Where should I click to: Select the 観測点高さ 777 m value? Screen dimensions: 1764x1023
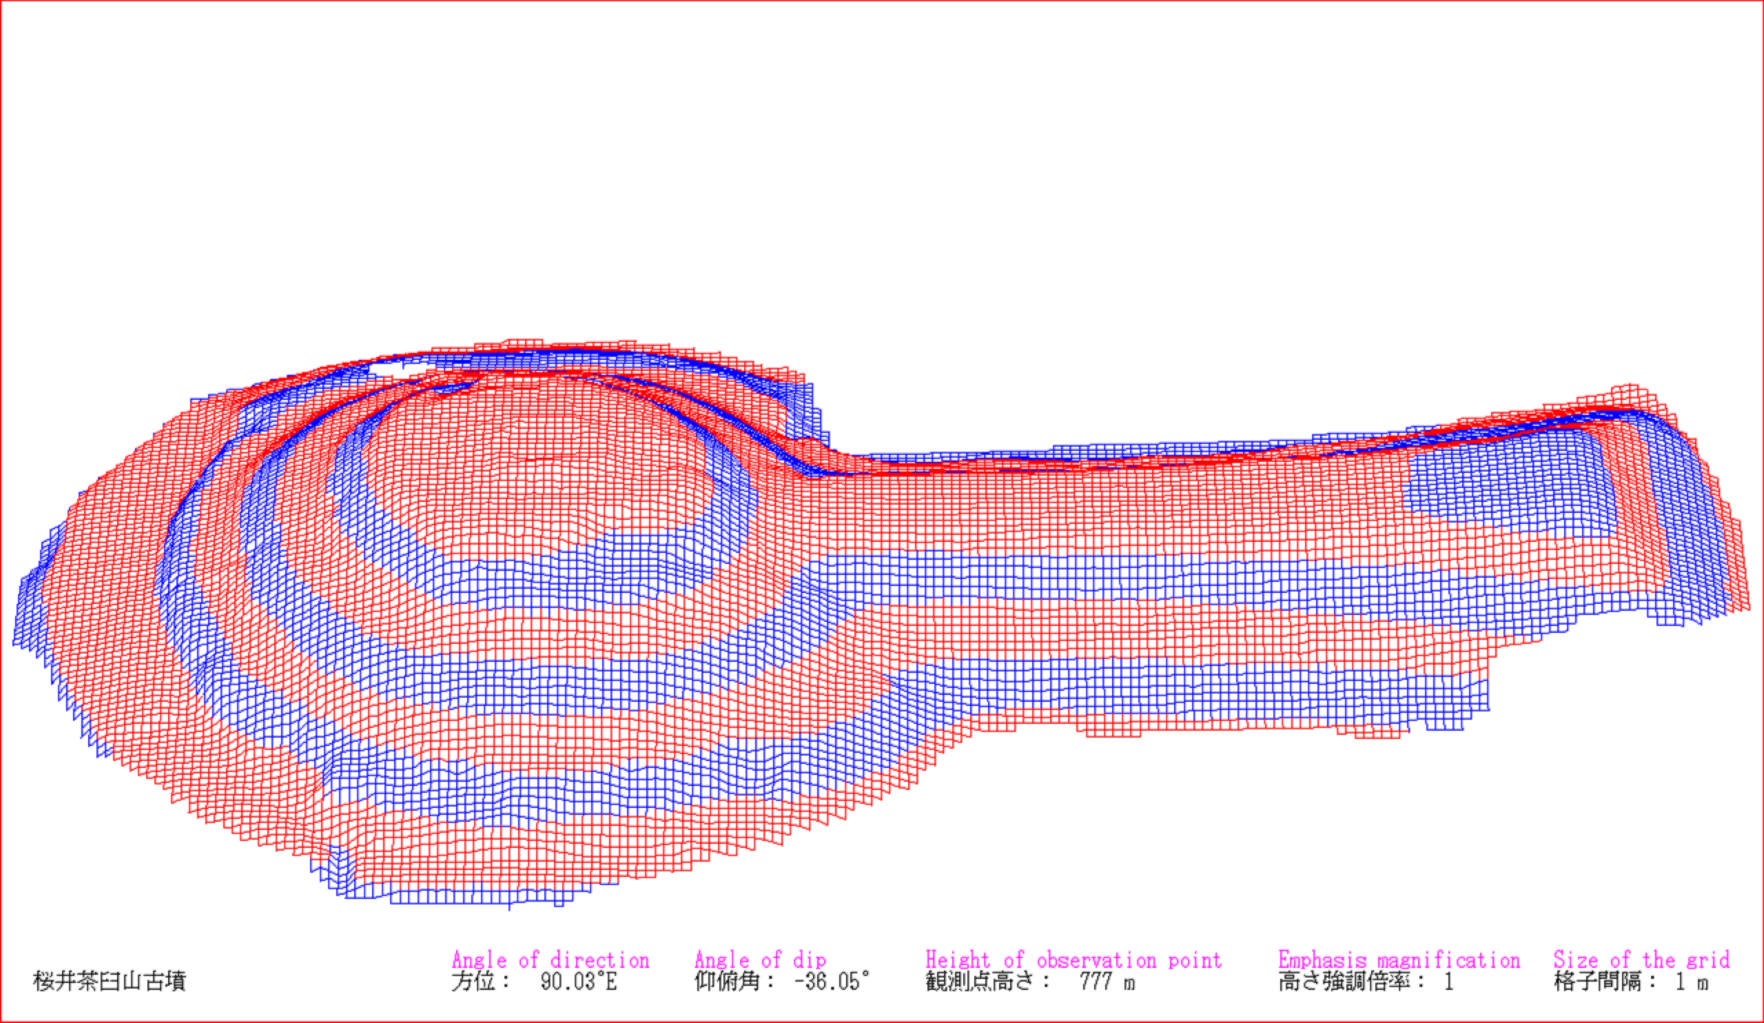pos(1107,982)
